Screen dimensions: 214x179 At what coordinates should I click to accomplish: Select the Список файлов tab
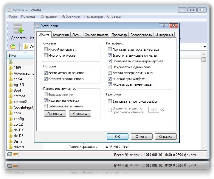tap(96, 35)
